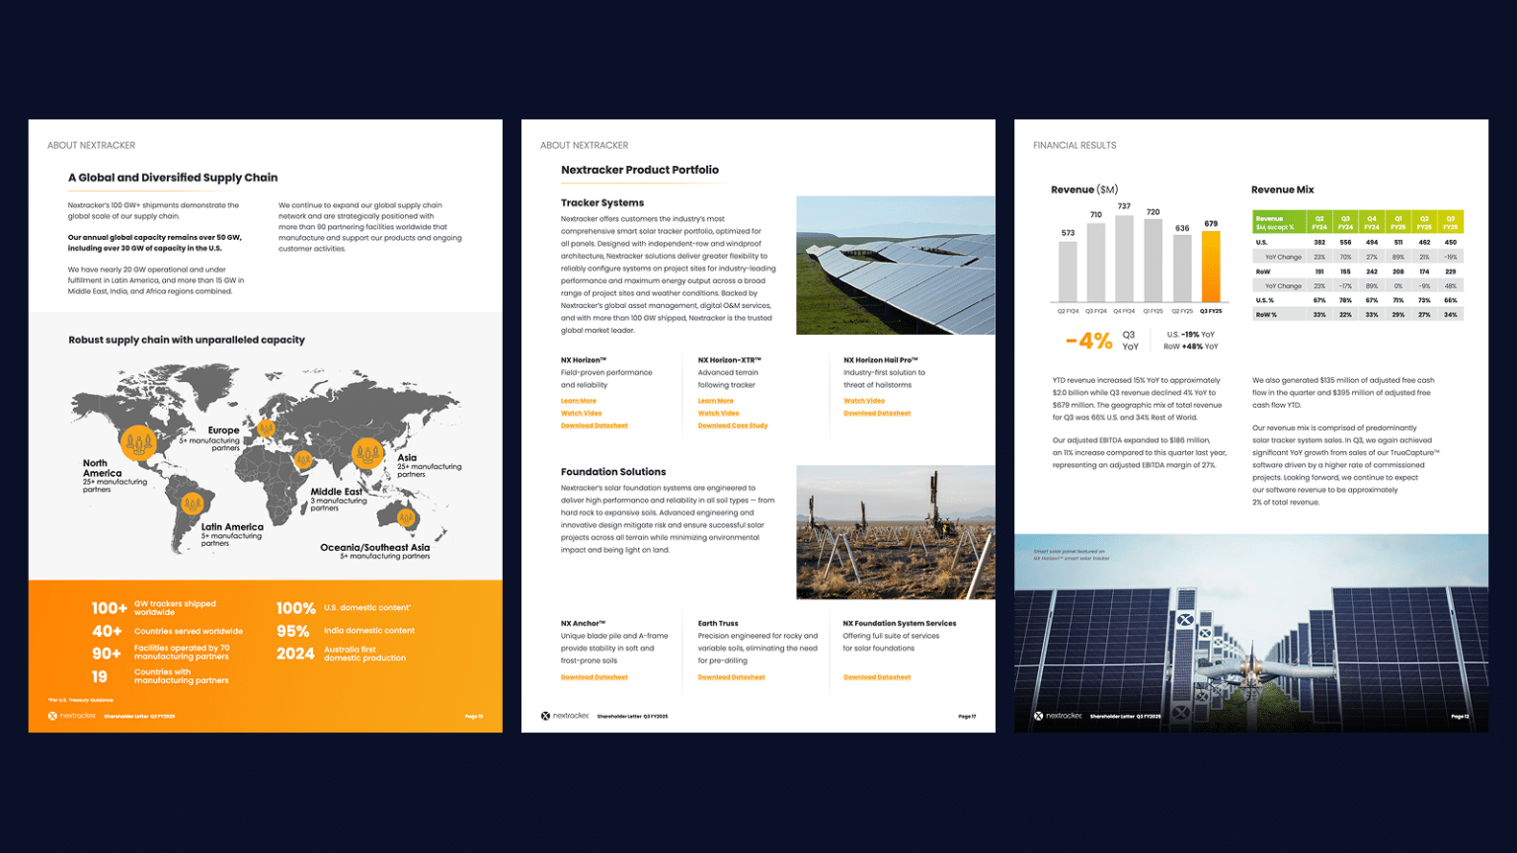Download NX Foundation System Services datasheet

[x=877, y=677]
